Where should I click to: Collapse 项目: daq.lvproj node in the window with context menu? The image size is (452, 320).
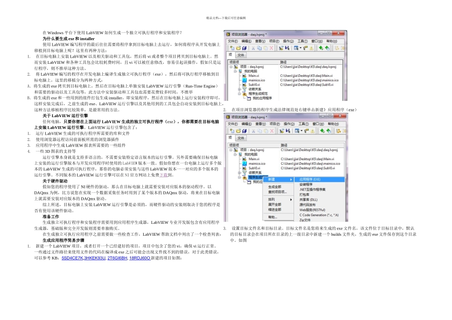point(231,150)
